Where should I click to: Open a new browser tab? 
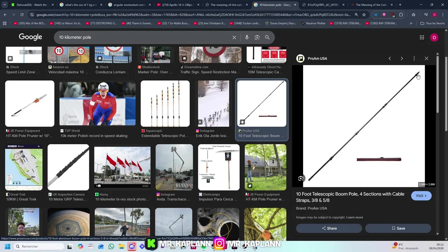click(x=400, y=5)
